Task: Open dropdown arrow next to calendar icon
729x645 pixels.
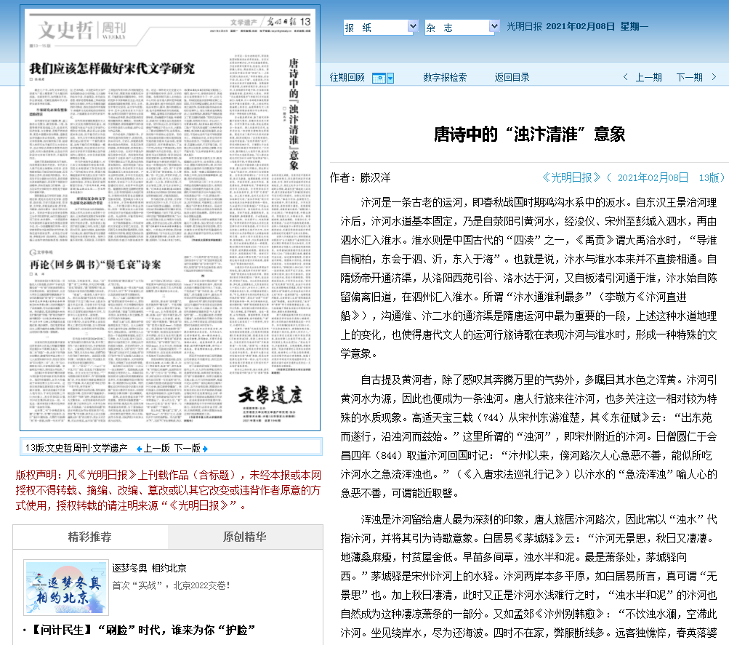Action: (x=390, y=78)
